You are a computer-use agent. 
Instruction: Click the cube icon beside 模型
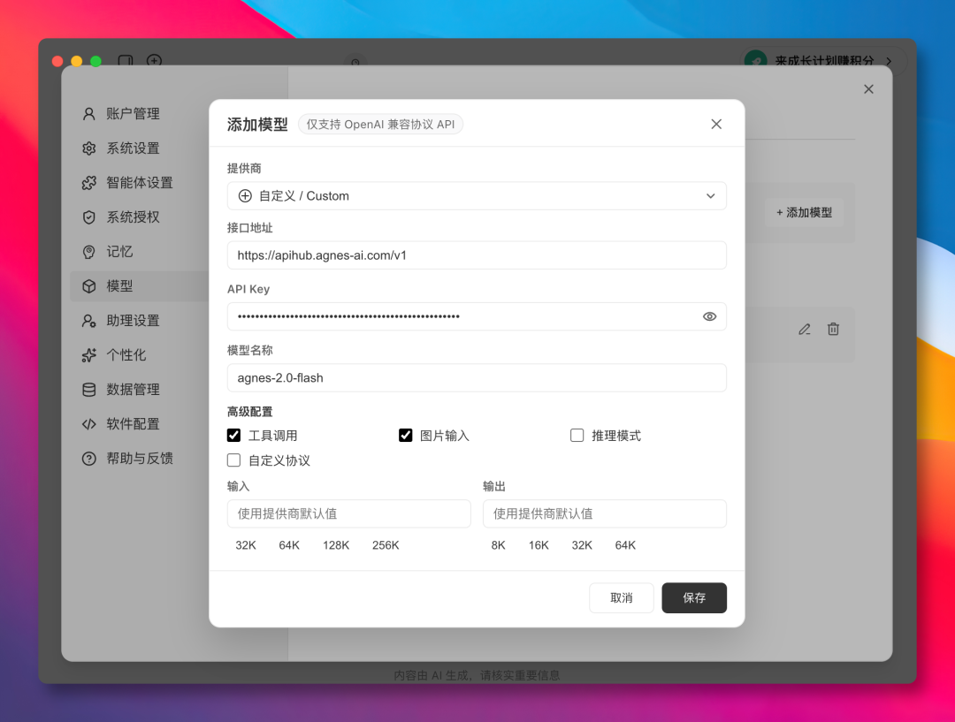coord(89,286)
